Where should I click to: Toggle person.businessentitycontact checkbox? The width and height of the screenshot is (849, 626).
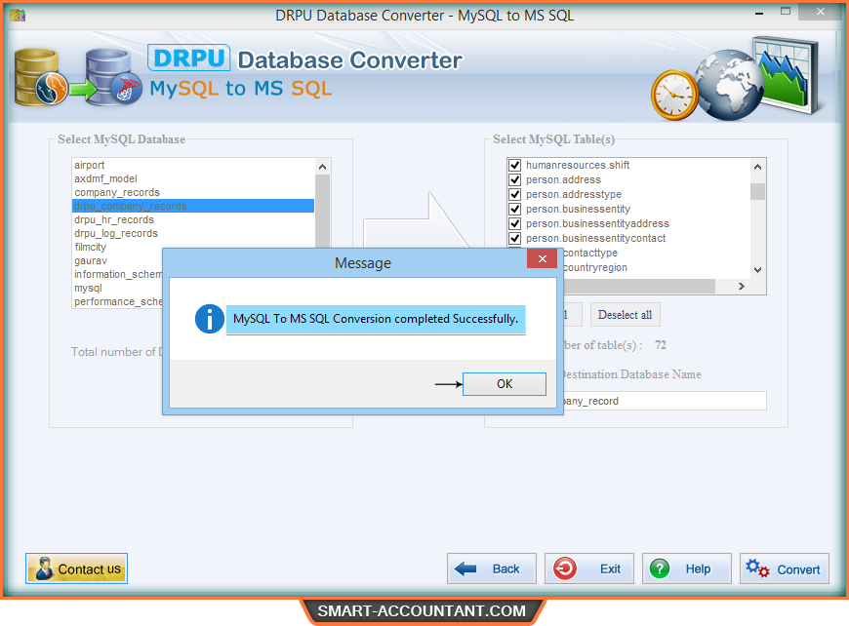515,238
